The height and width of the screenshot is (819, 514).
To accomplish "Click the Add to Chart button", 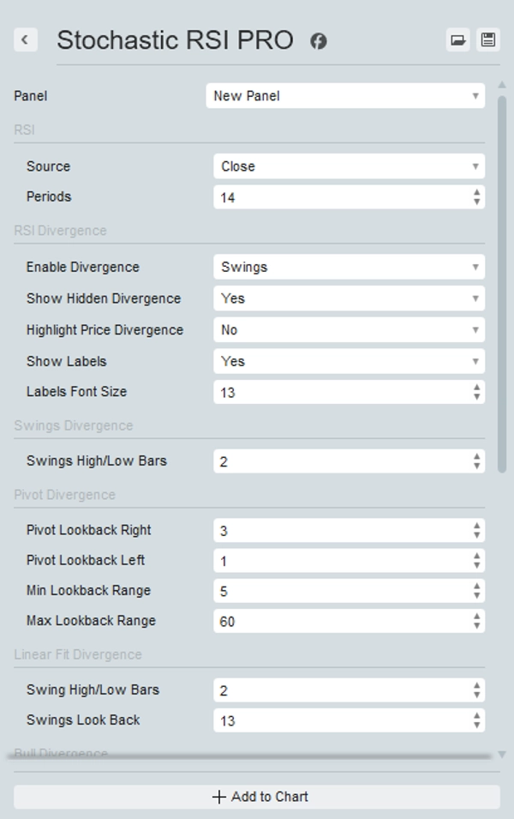I will (257, 796).
